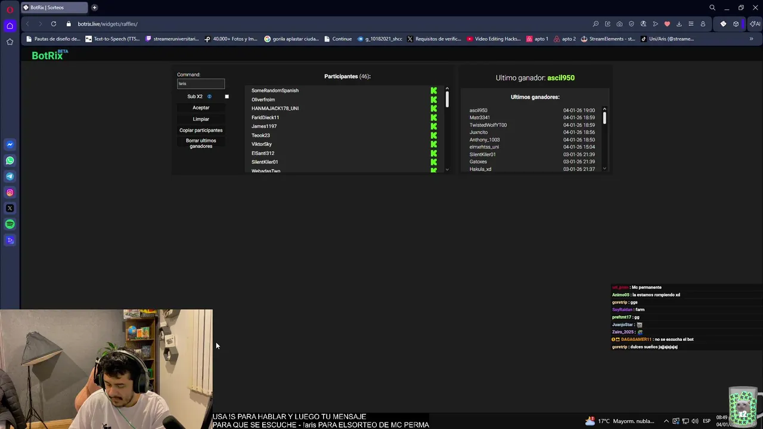Open Text-to-Speech bookmark
The height and width of the screenshot is (429, 763).
click(x=113, y=39)
